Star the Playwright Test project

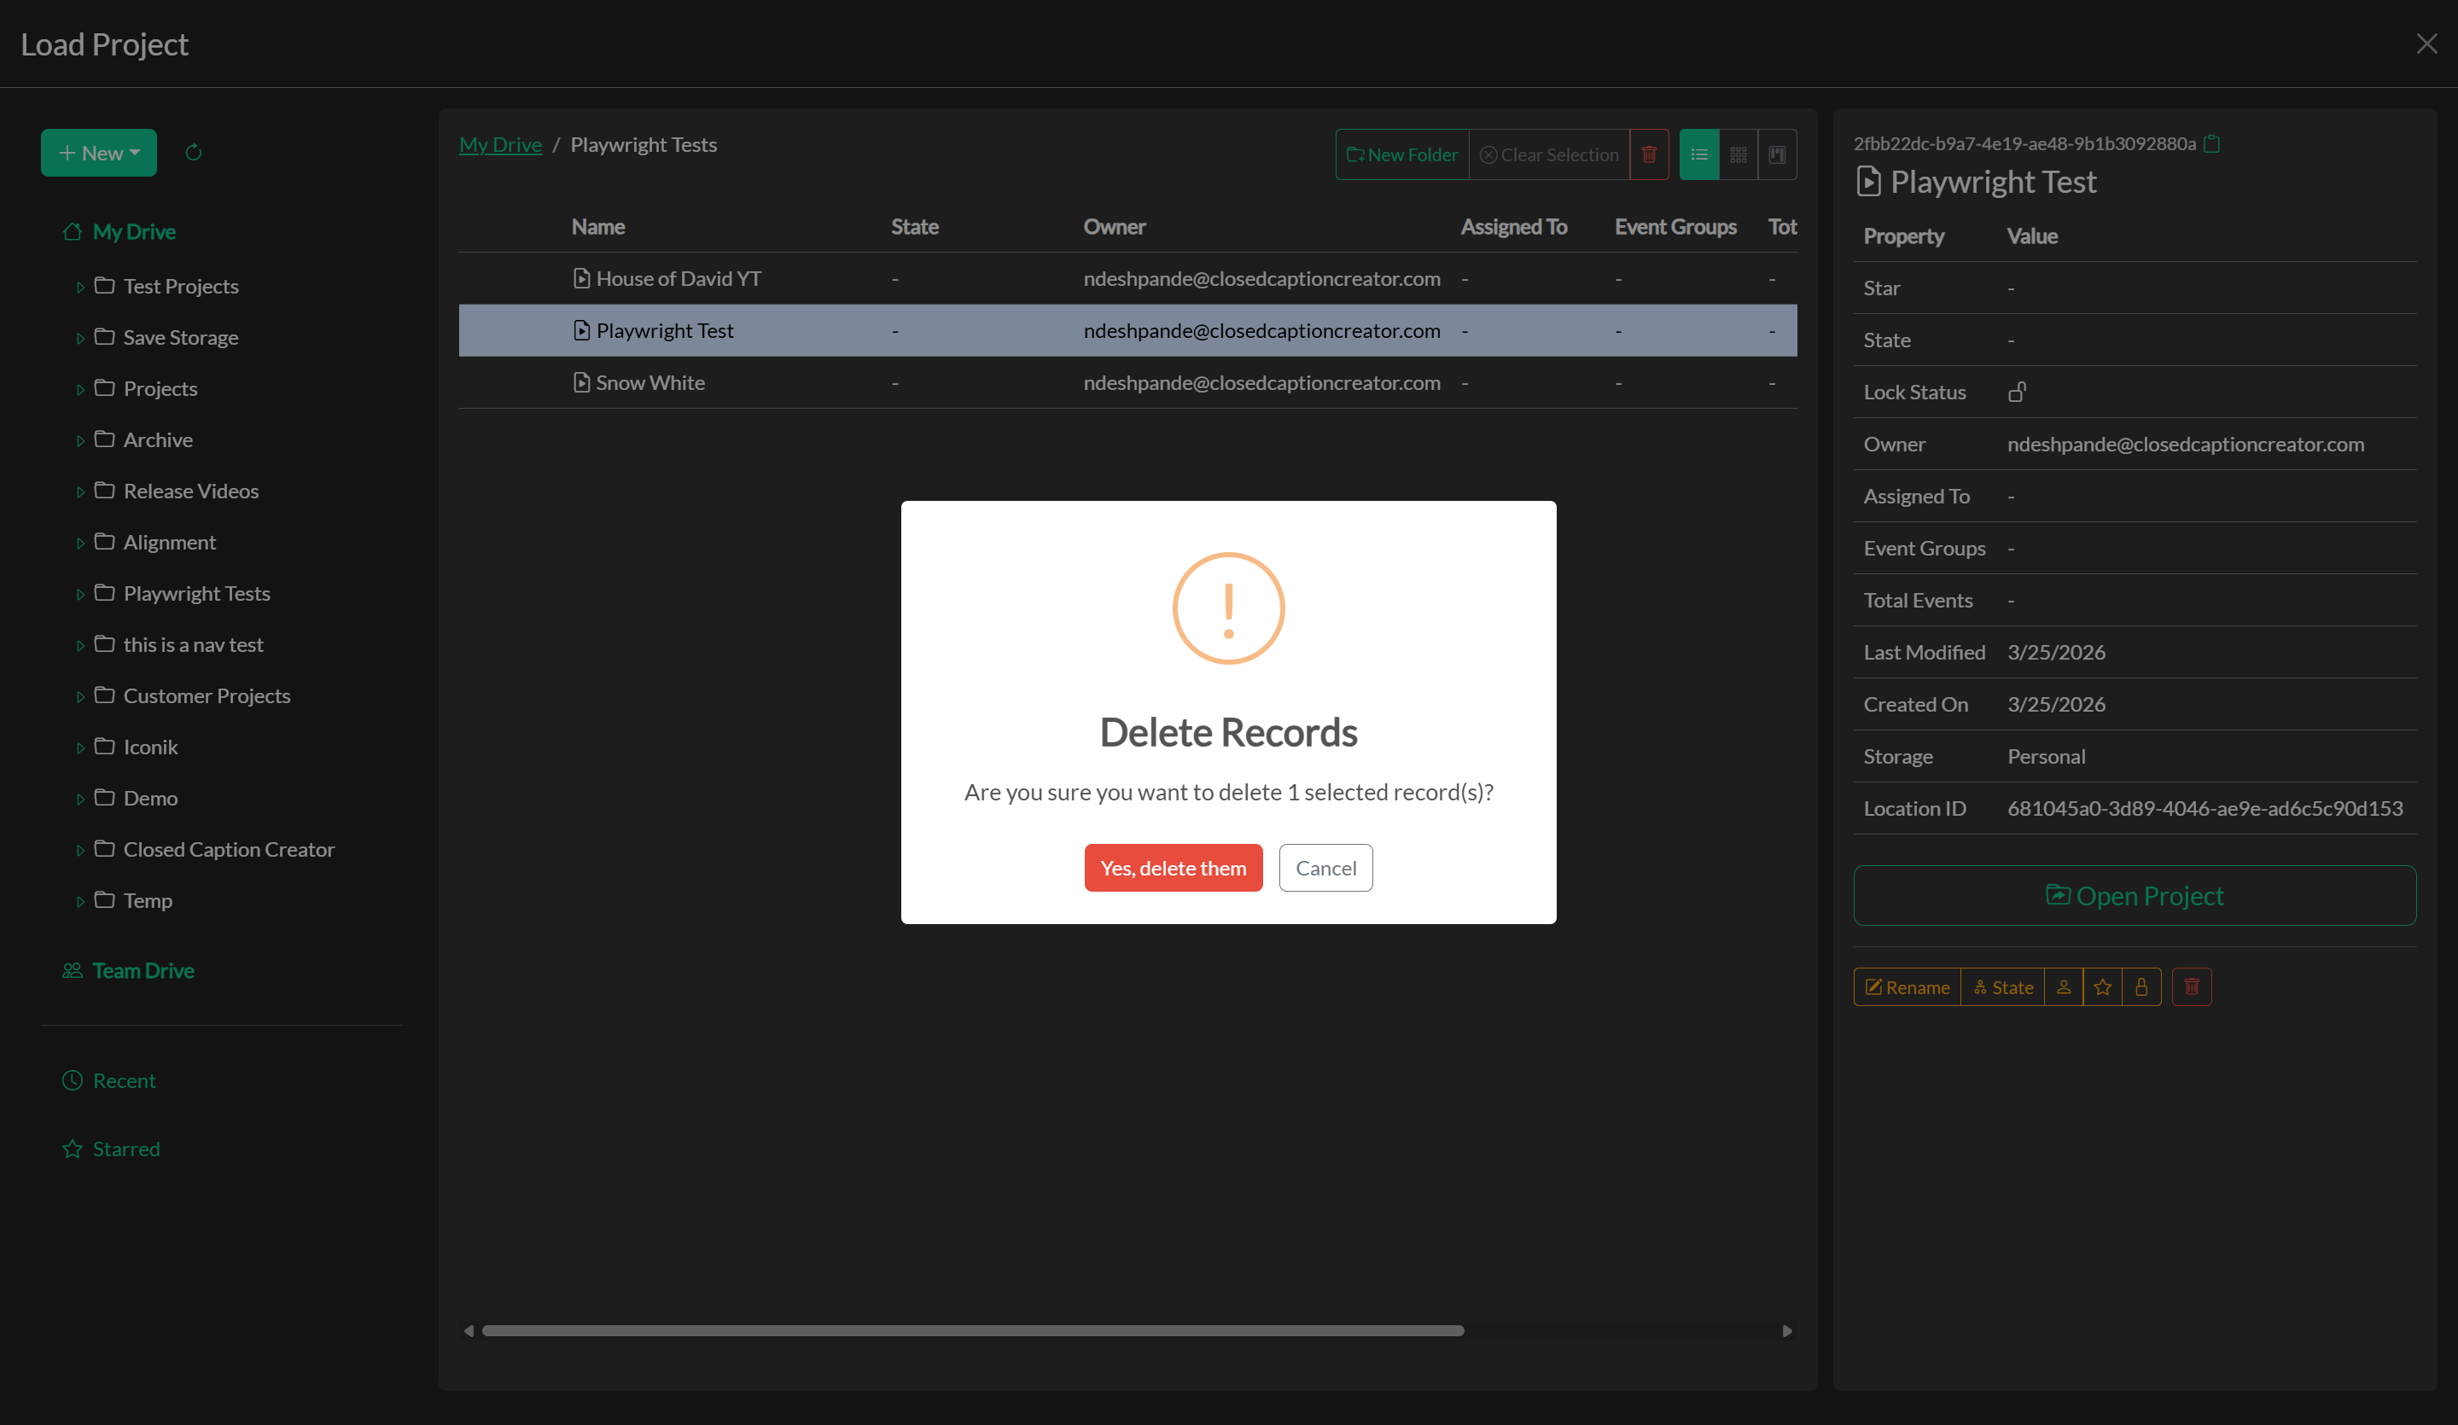(x=2103, y=986)
